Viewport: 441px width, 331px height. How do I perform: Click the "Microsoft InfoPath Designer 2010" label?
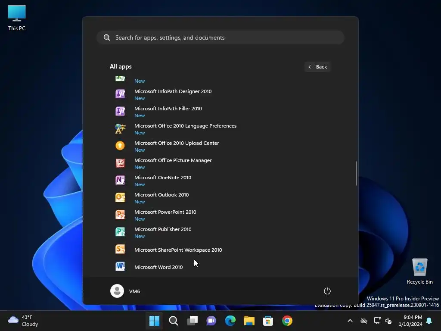point(173,91)
